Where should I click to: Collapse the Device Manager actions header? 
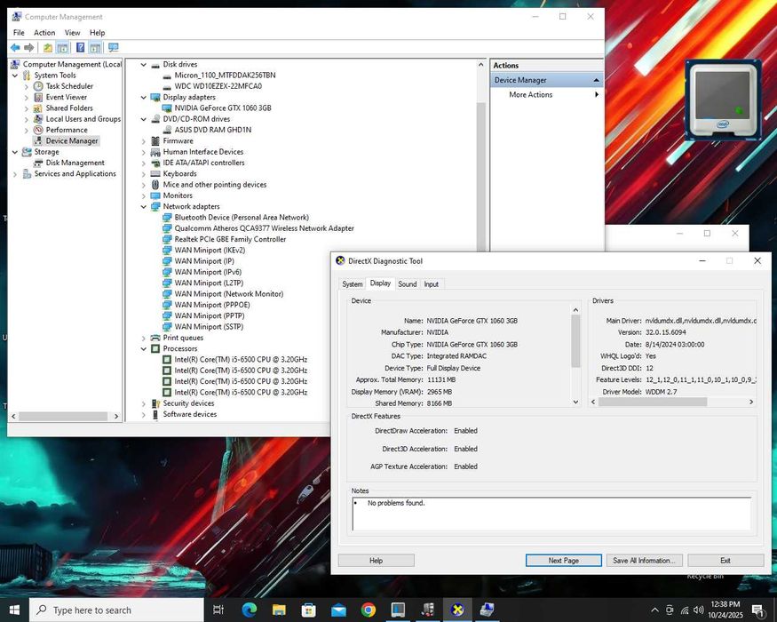(596, 80)
